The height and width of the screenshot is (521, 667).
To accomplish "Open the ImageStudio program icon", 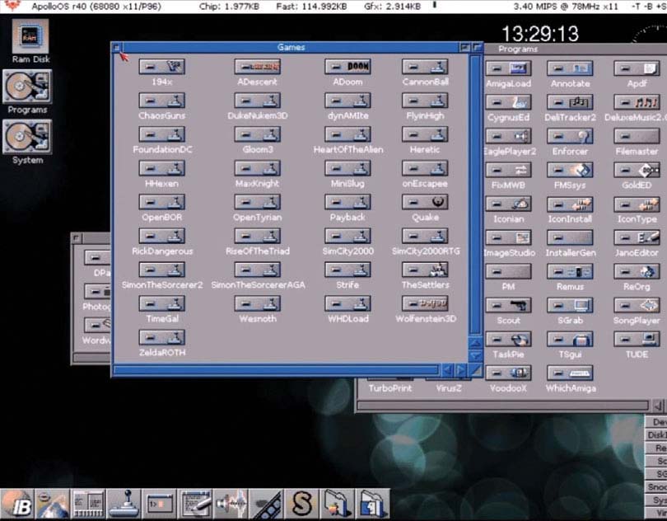I will click(x=508, y=237).
